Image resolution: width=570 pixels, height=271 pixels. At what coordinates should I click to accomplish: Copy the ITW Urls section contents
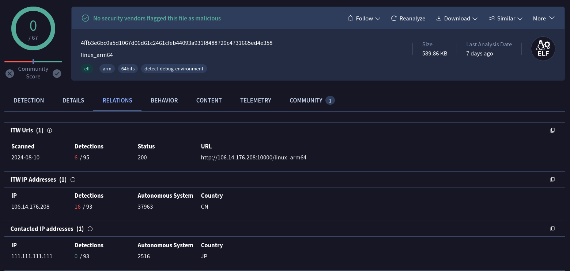[x=552, y=130]
